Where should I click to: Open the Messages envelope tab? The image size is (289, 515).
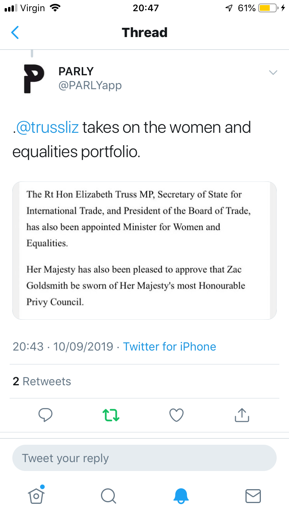(x=253, y=496)
